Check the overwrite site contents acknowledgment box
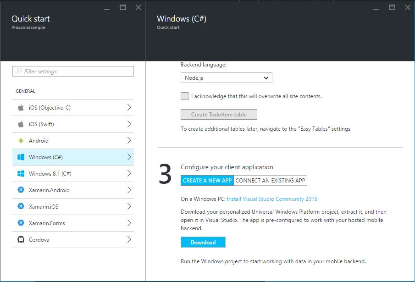 [184, 96]
